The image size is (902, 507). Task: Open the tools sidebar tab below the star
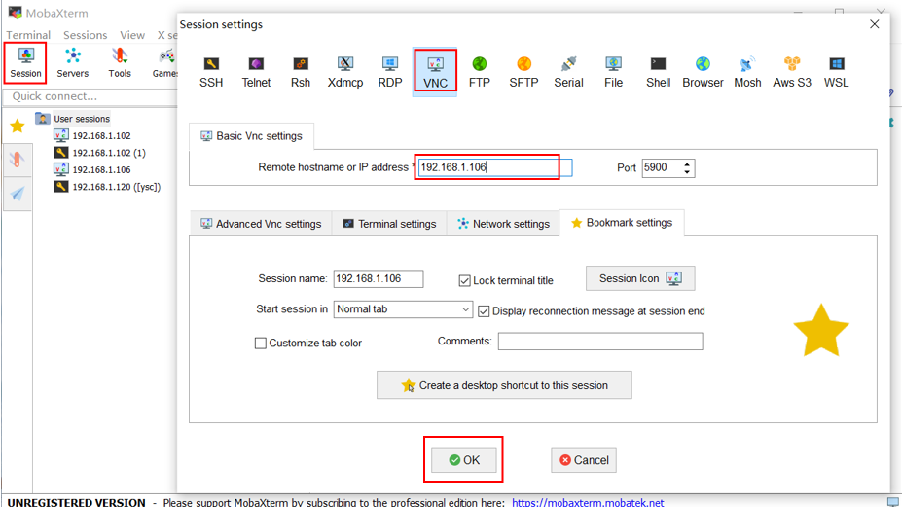(x=18, y=160)
